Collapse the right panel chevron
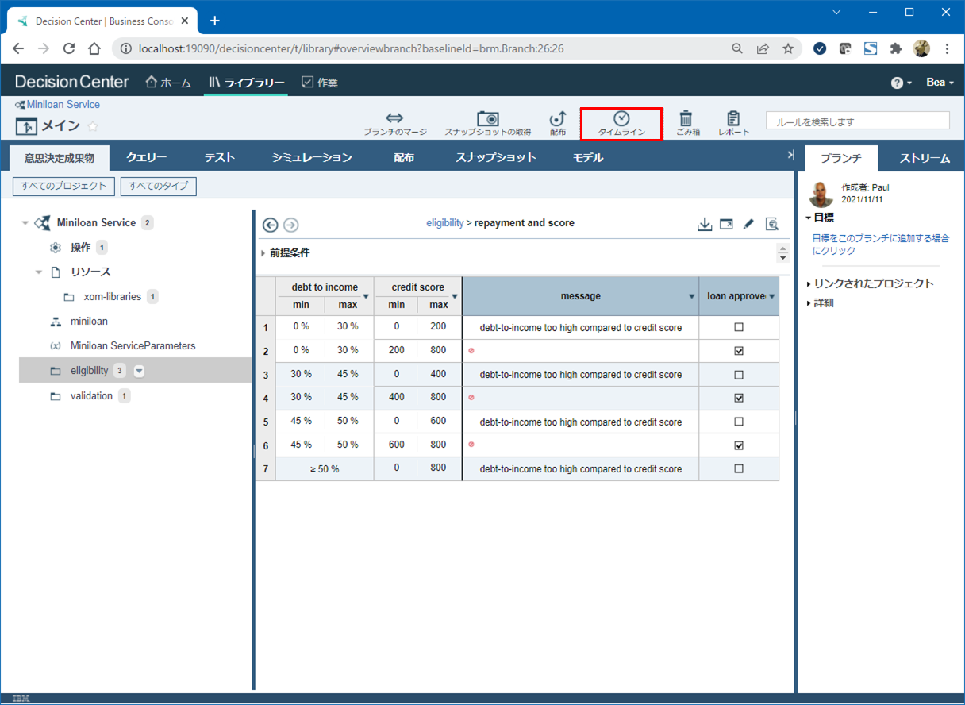Viewport: 965px width, 705px height. [x=790, y=156]
